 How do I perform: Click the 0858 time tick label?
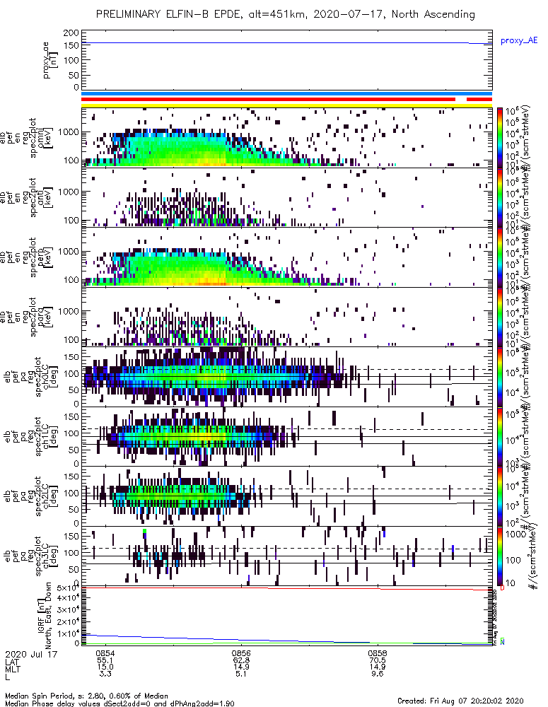pyautogui.click(x=378, y=653)
